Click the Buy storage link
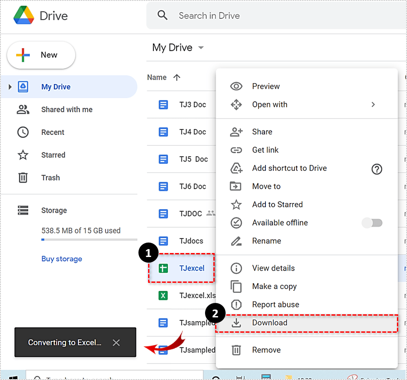407x380 pixels. (62, 259)
